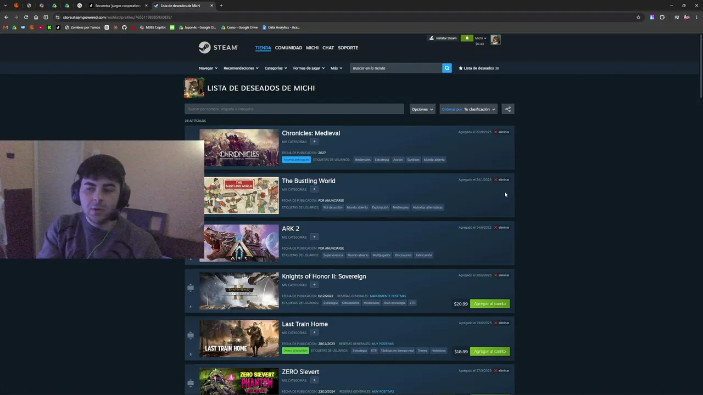Click the store search input field
703x395 pixels.
tap(396, 68)
